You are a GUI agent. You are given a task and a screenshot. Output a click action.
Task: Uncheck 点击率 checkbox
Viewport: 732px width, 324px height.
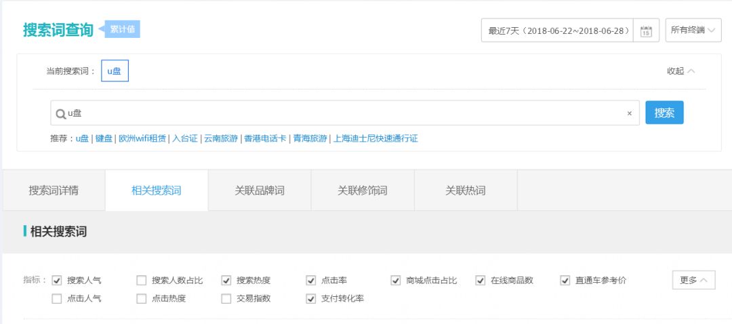pos(311,281)
